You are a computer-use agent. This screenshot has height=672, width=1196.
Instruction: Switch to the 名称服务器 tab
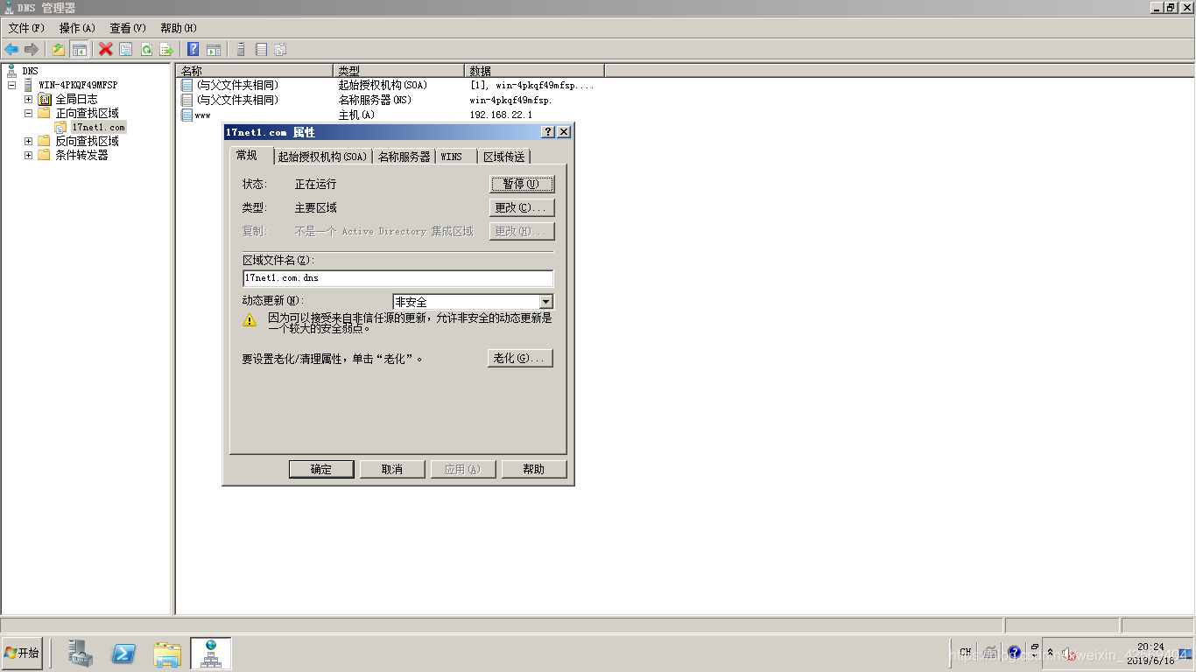[404, 157]
